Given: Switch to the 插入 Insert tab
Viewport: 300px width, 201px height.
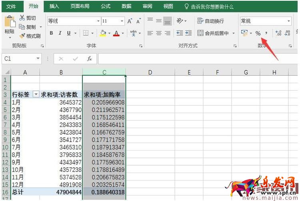Looking at the screenshot, I should tap(54, 6).
